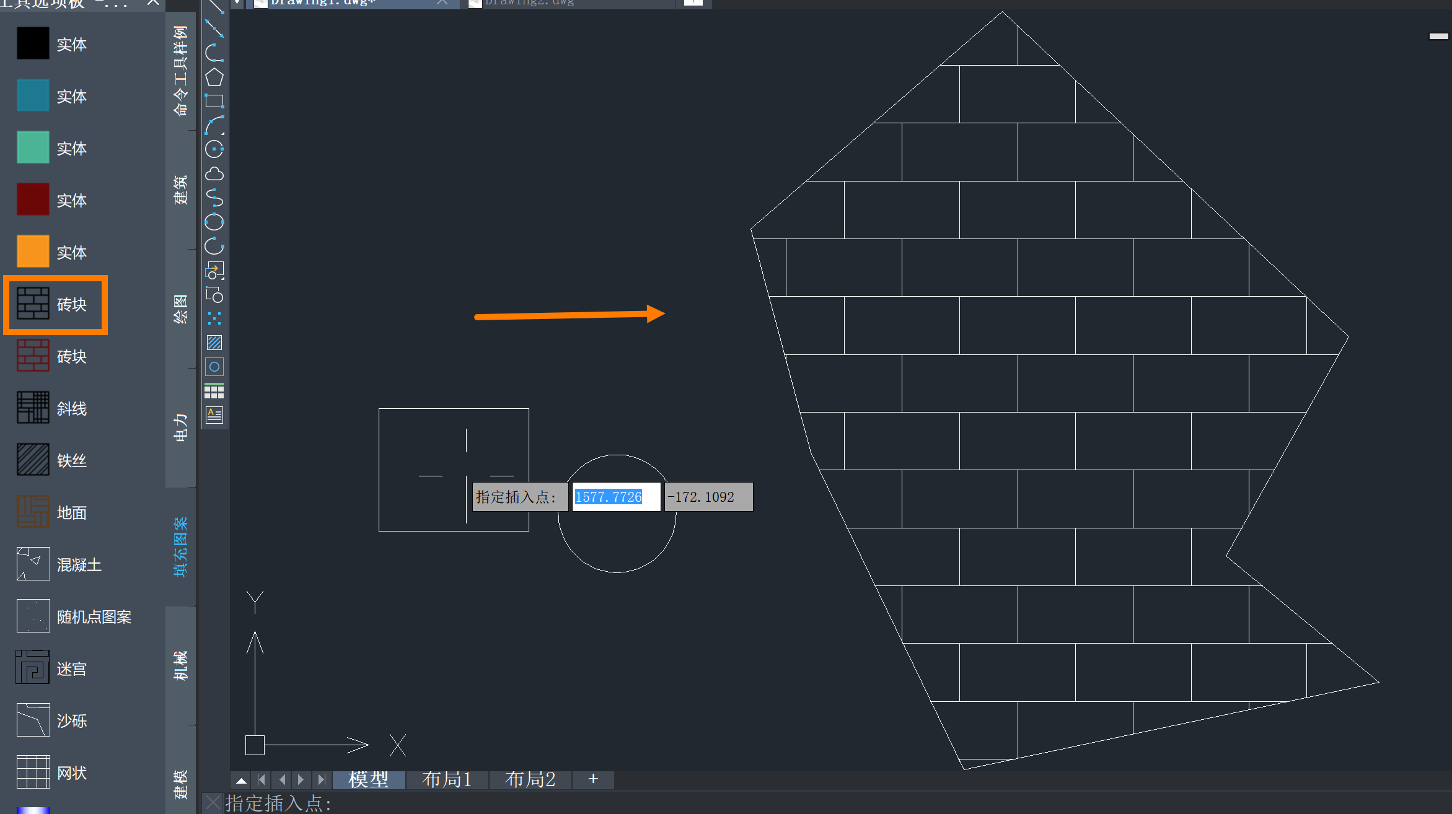Choose the orange 实体 solid fill swatch
Image resolution: width=1452 pixels, height=814 pixels.
coord(33,252)
